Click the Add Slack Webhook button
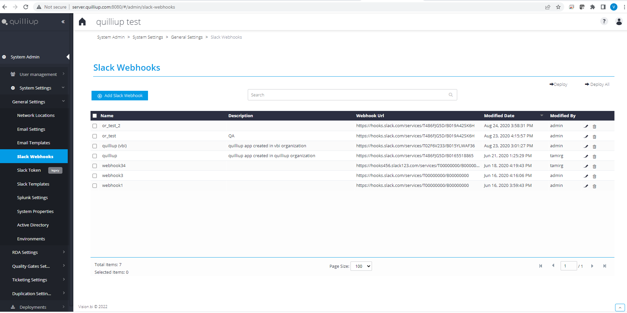627x313 pixels. 120,95
